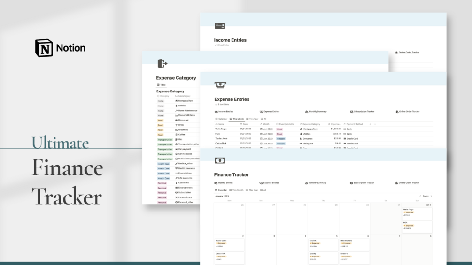Click Cash payment method in Wells Fargo row

click(x=348, y=129)
